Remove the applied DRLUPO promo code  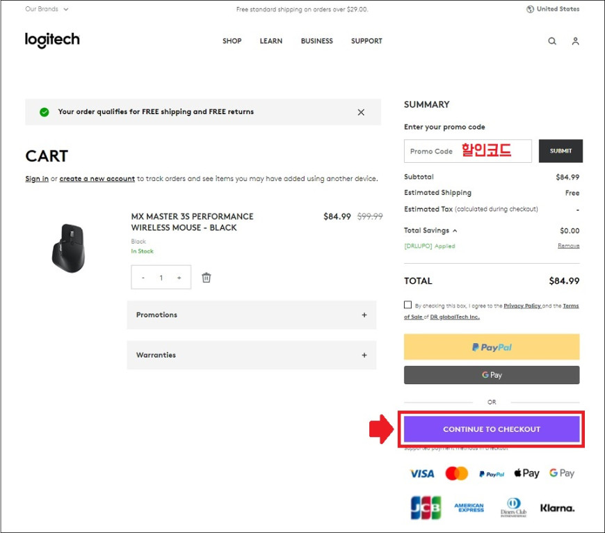[x=568, y=246]
